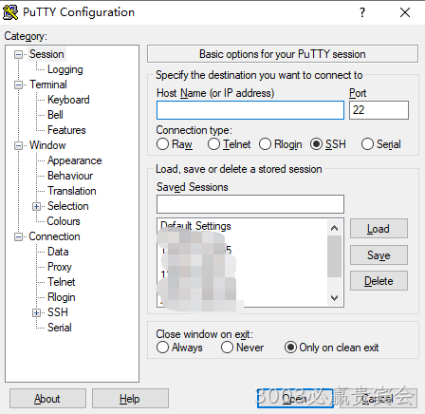425x414 pixels.
Task: Open the Logging category
Action: (x=65, y=69)
